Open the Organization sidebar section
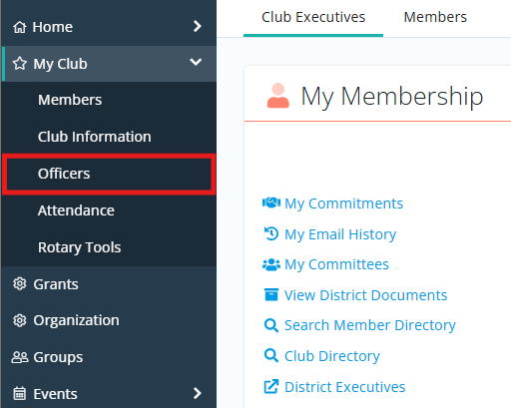Viewport: 511px width, 408px height. (x=109, y=320)
